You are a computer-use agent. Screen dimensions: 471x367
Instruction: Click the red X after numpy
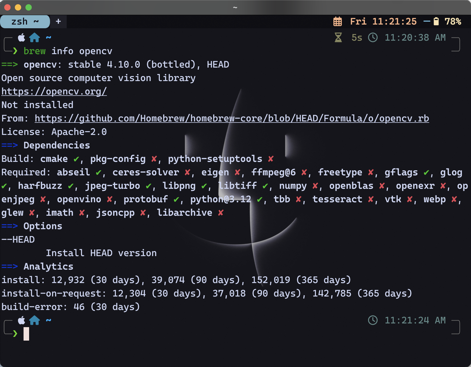point(315,186)
